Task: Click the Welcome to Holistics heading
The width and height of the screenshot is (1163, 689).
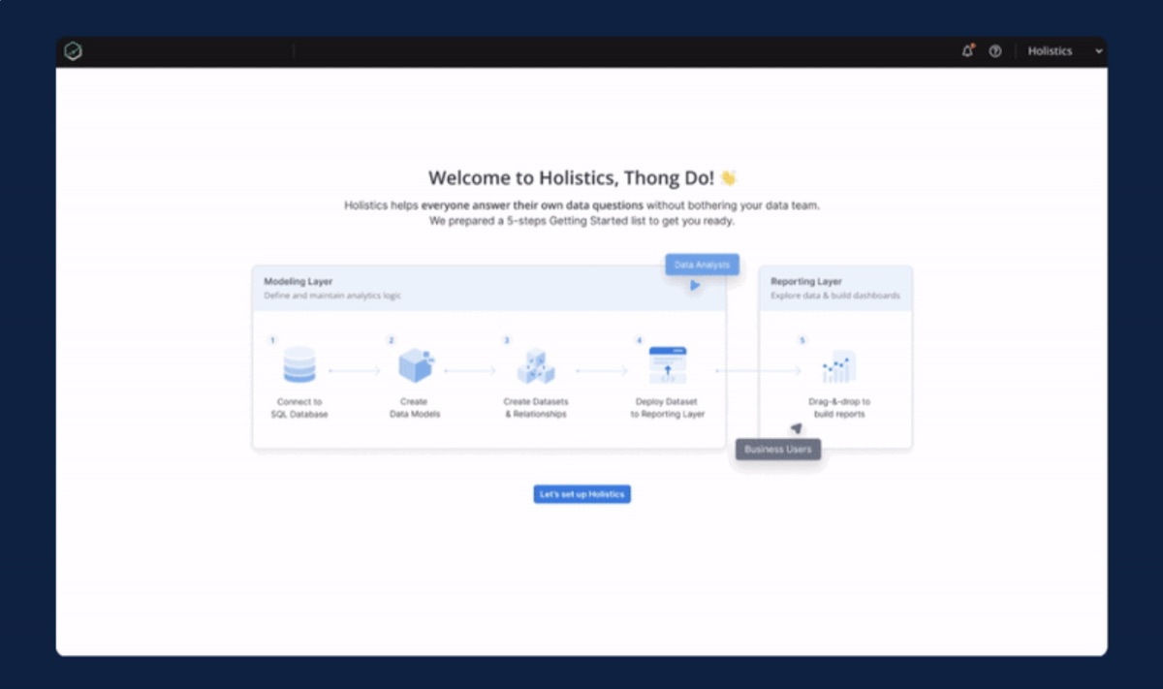Action: pyautogui.click(x=582, y=178)
